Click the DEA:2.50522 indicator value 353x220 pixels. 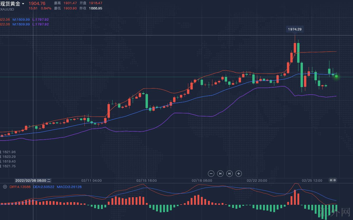pos(44,187)
